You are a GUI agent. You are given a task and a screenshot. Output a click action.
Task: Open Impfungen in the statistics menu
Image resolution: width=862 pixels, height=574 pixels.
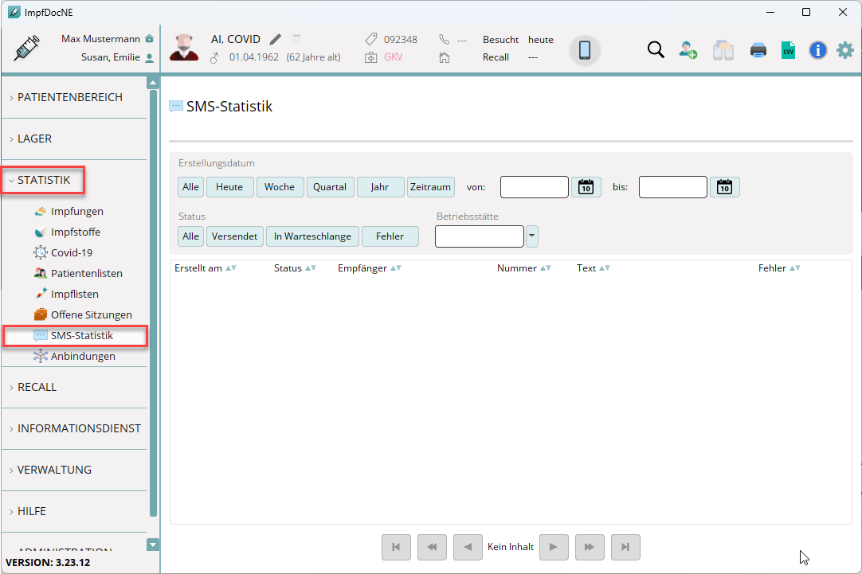(76, 212)
